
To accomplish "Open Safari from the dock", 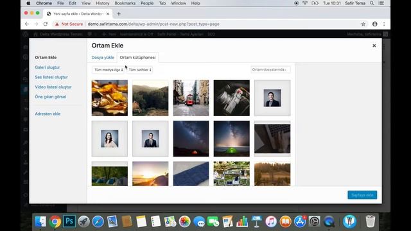I will [98, 221].
